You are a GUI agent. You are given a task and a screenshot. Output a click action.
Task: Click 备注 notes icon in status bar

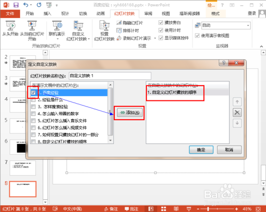pyautogui.click(x=106, y=209)
